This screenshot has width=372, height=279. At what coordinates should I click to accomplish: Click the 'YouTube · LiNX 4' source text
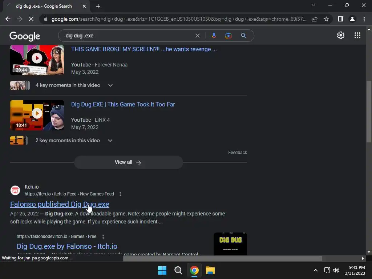(x=90, y=120)
